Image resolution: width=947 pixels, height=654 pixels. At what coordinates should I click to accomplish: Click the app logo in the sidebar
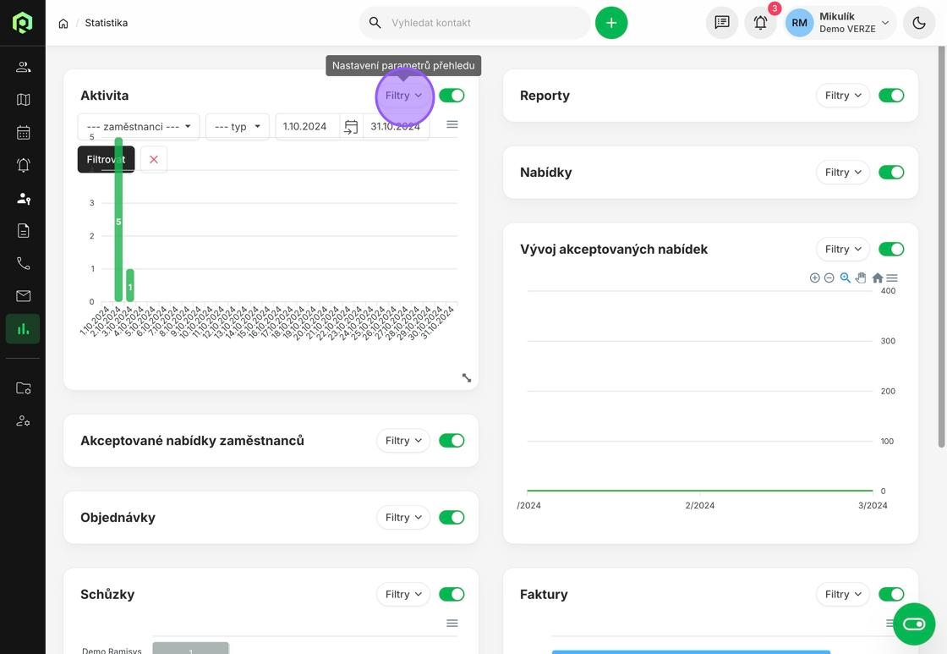click(x=22, y=22)
